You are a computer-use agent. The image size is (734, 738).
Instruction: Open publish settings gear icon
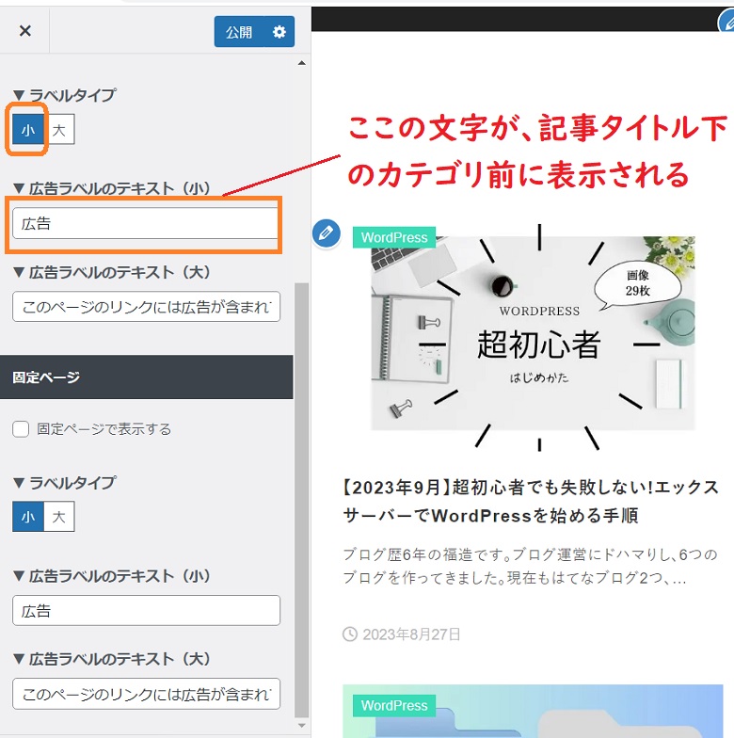(279, 32)
